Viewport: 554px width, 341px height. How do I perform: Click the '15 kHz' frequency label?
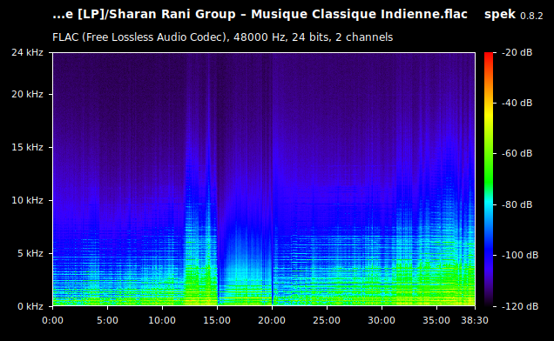tap(27, 147)
